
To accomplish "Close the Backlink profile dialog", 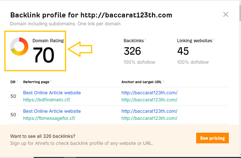I will (226, 15).
